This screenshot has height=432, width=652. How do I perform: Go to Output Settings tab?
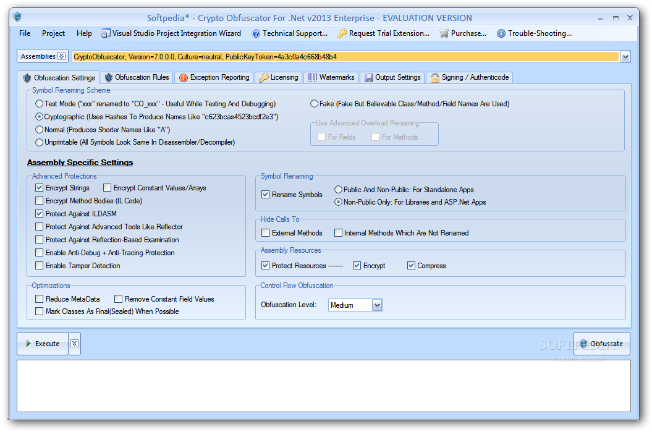coord(392,77)
